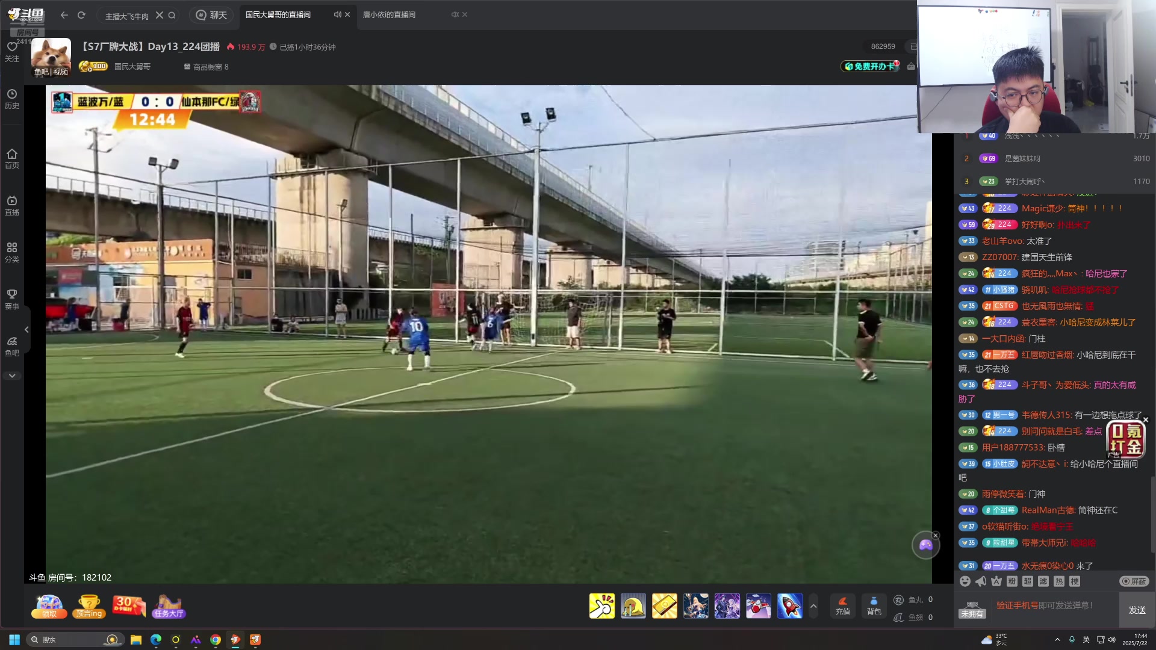Open 赛事 events in sidebar

[12, 300]
